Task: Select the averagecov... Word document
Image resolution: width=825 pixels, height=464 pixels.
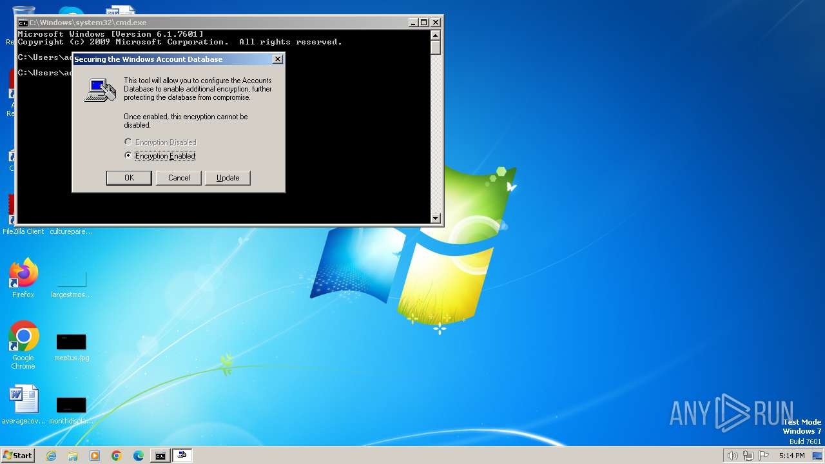Action: pyautogui.click(x=24, y=405)
